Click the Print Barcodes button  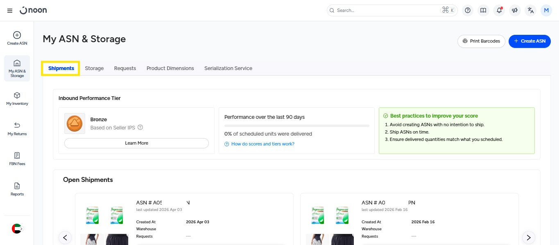point(481,41)
